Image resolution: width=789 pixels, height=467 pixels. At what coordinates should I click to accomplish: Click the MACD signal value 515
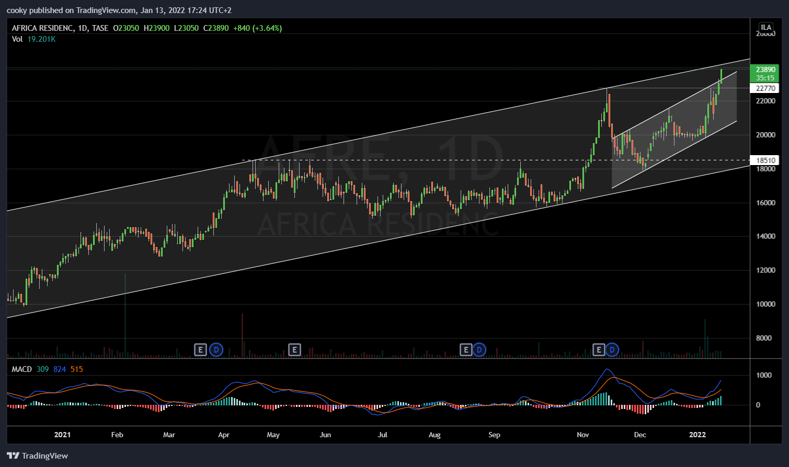click(x=77, y=369)
